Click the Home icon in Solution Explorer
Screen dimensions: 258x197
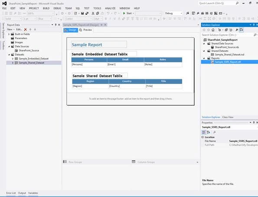pyautogui.click(x=213, y=30)
